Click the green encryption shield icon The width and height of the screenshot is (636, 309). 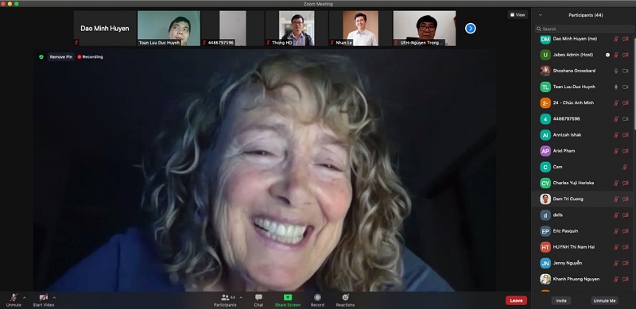[x=41, y=57]
